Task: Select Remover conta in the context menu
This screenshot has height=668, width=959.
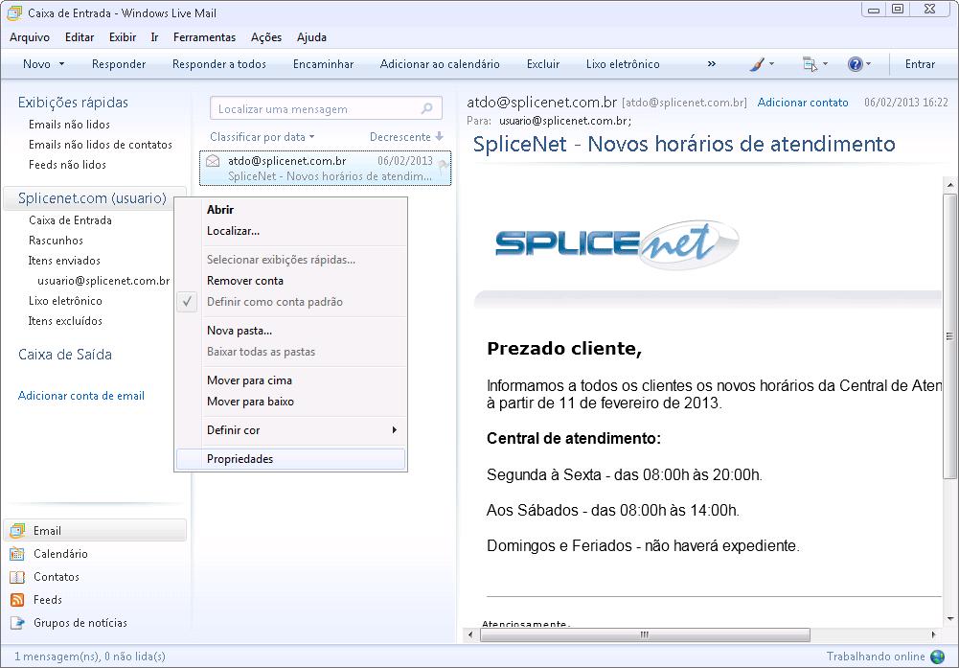Action: click(291, 281)
